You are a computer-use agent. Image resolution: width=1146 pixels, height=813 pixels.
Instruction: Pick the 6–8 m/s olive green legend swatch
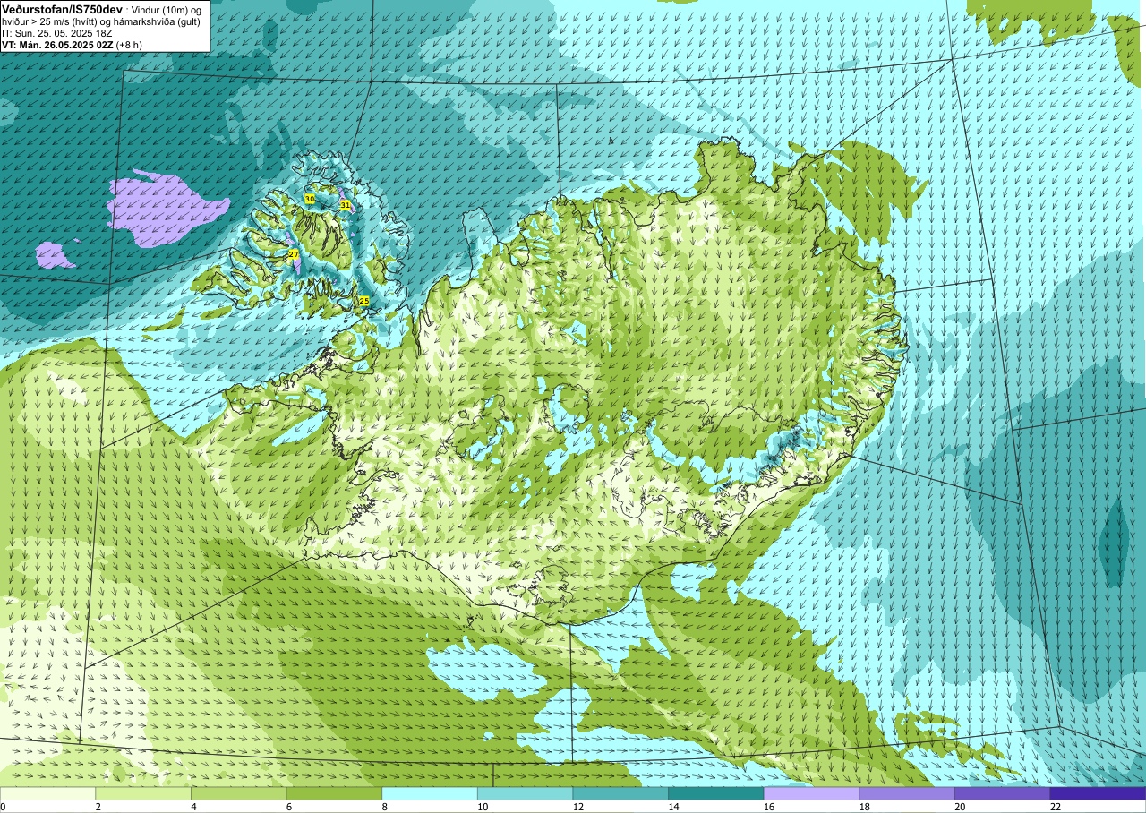pyautogui.click(x=334, y=793)
